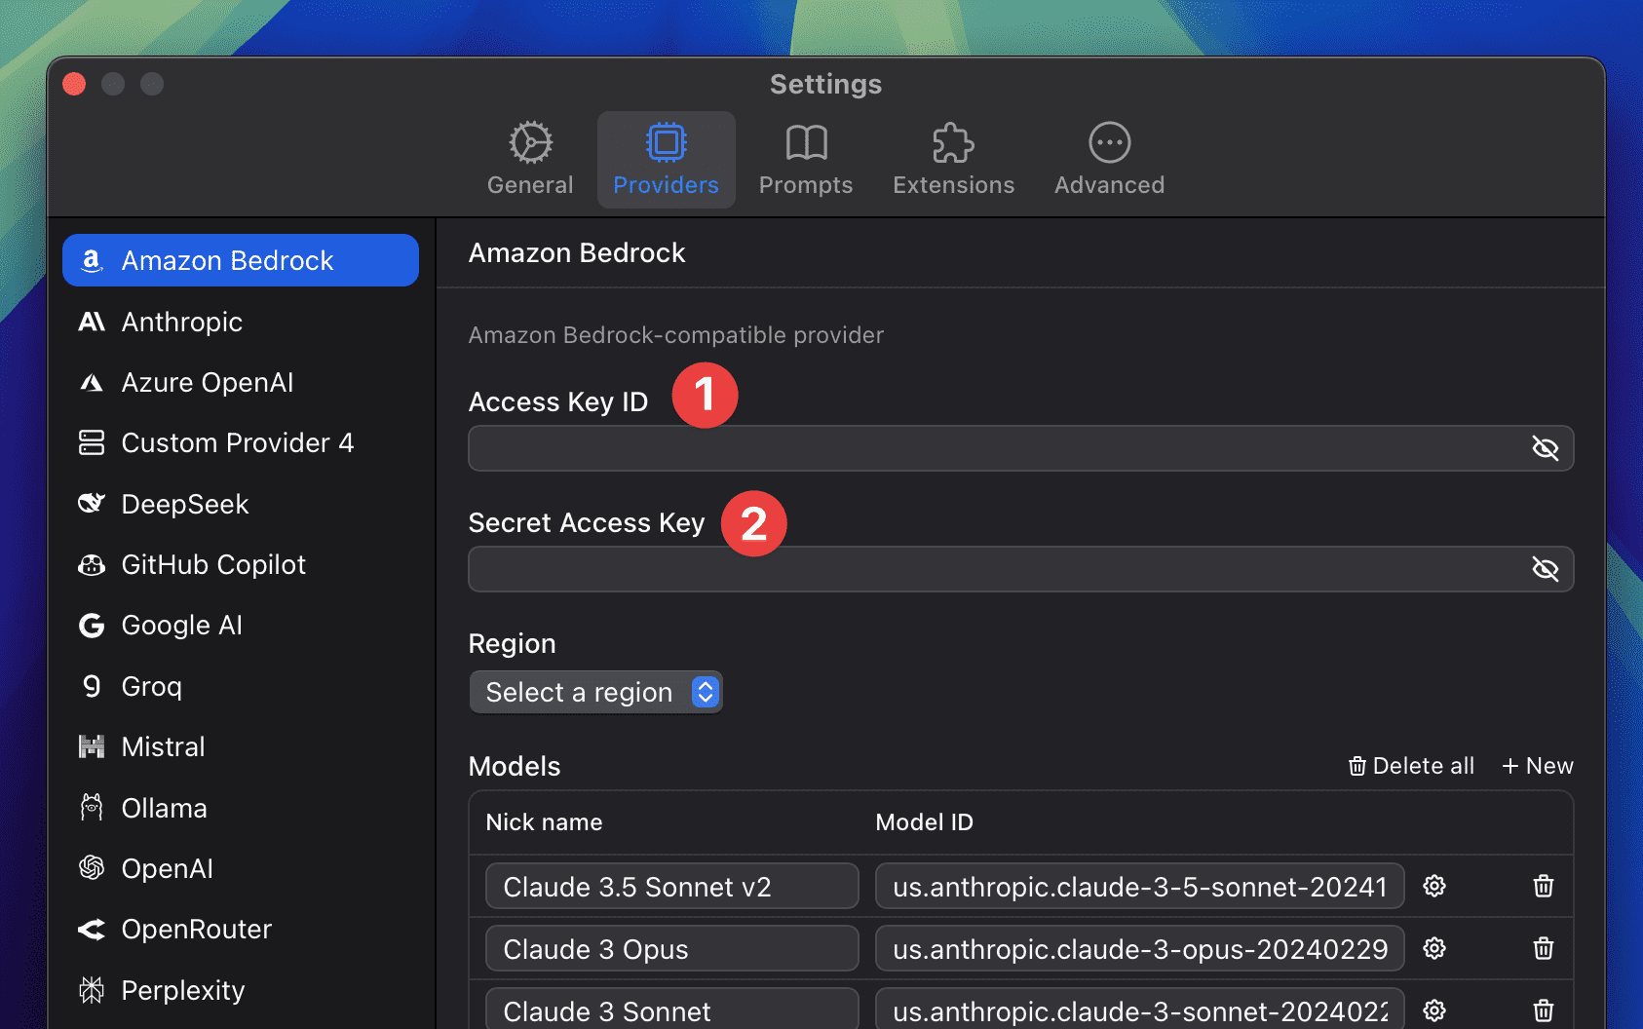Click Delete all models button

pos(1411,766)
